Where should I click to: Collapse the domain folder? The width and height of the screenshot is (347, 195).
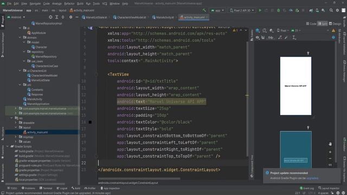pos(20,37)
